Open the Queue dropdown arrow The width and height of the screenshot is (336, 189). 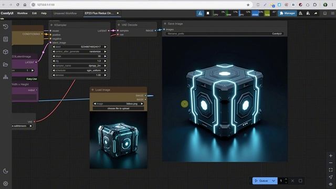coord(274,181)
